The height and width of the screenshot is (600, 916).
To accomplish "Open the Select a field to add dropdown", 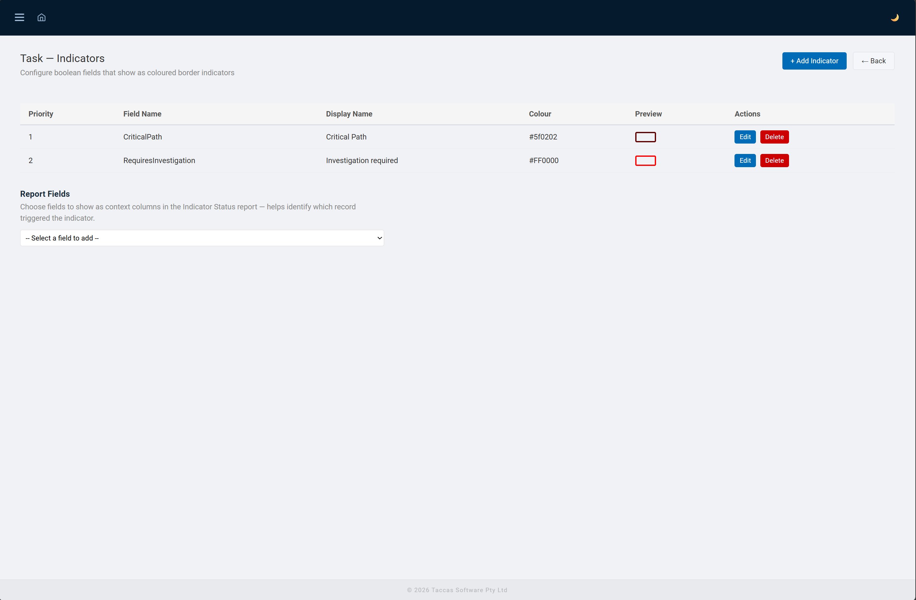I will (202, 238).
